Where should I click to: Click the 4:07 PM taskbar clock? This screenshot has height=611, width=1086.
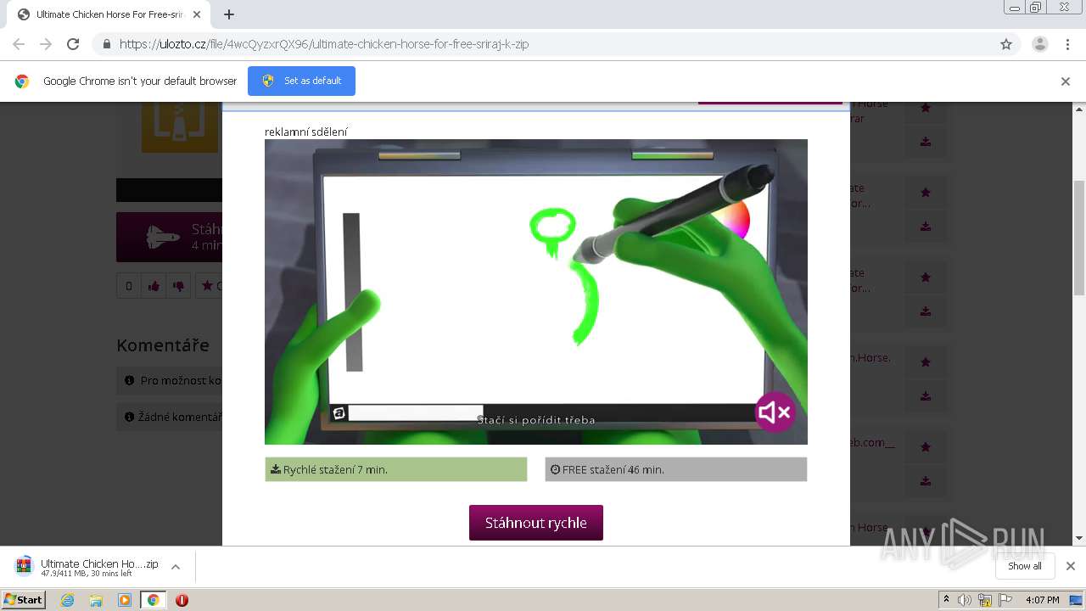1042,600
